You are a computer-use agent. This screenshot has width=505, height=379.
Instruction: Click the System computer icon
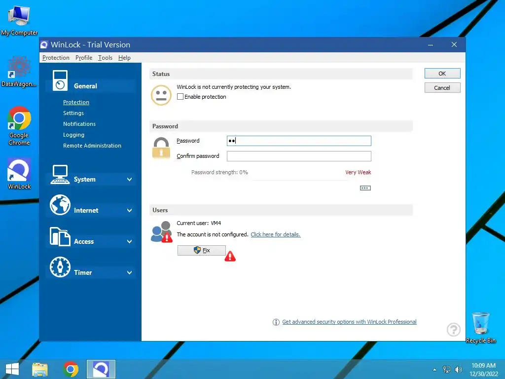click(x=60, y=175)
